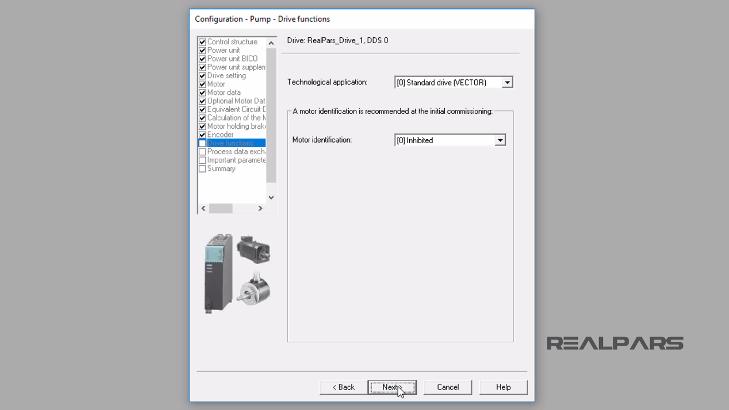Screen dimensions: 729x410
Task: Click the servo motor thumbnail image
Action: pos(253,249)
